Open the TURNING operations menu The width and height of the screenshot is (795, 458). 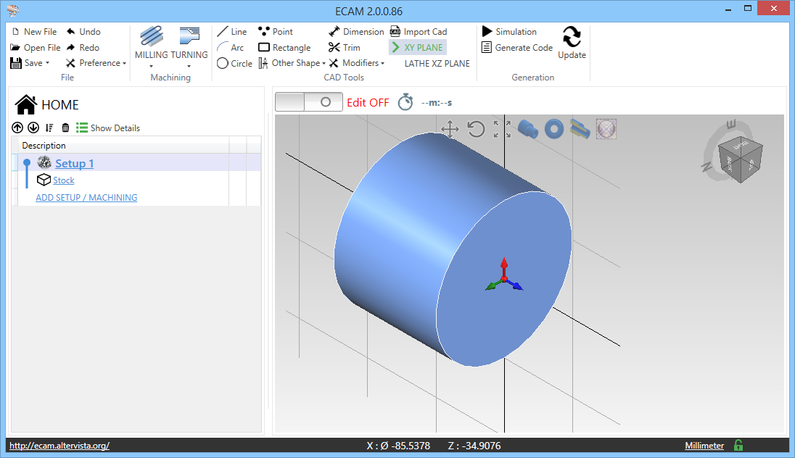(189, 47)
